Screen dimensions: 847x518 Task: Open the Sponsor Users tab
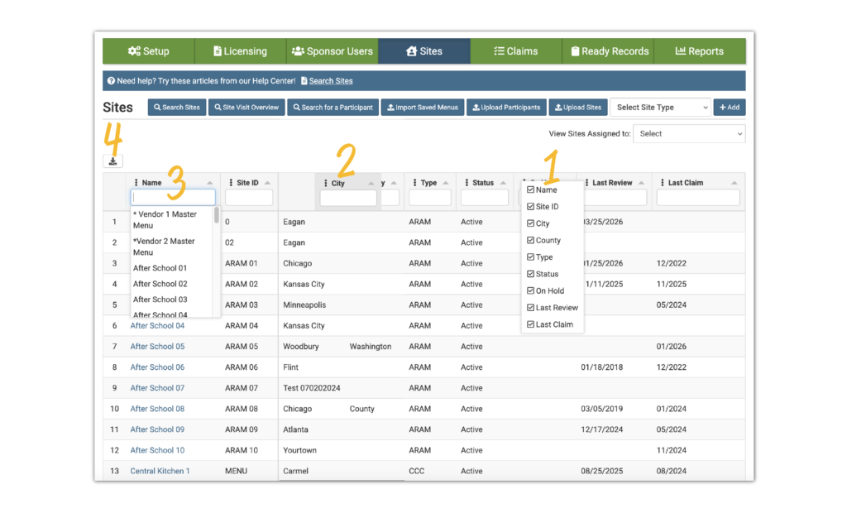click(x=333, y=51)
